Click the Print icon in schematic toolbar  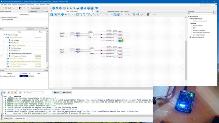coord(138,14)
